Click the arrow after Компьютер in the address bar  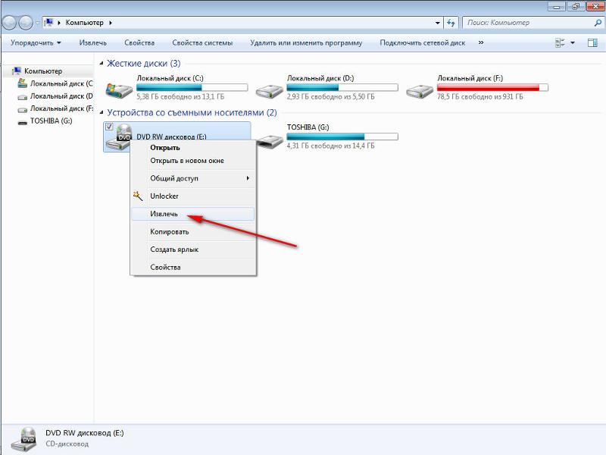coord(111,23)
